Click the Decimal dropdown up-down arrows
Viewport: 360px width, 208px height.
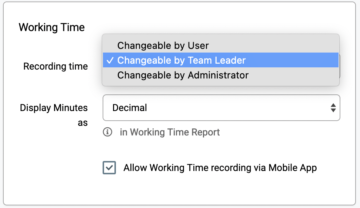333,108
